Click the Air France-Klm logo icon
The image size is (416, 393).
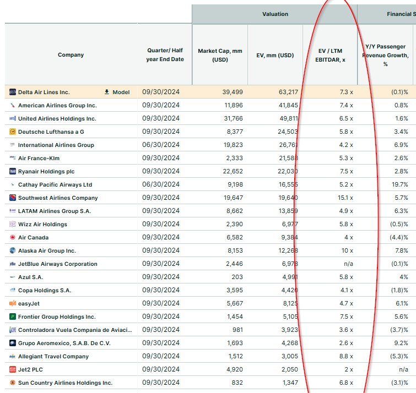coord(13,158)
